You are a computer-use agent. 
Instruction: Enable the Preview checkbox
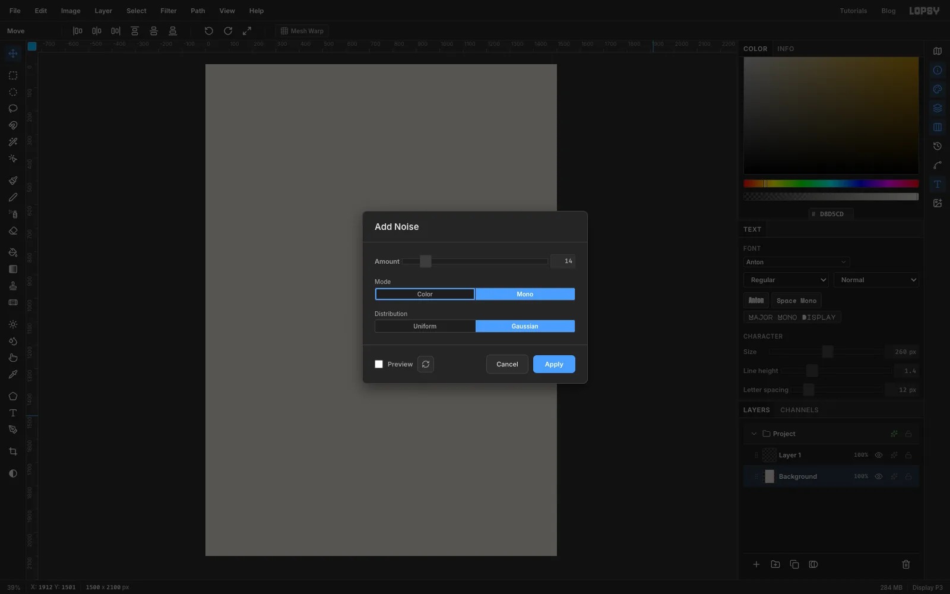[379, 364]
